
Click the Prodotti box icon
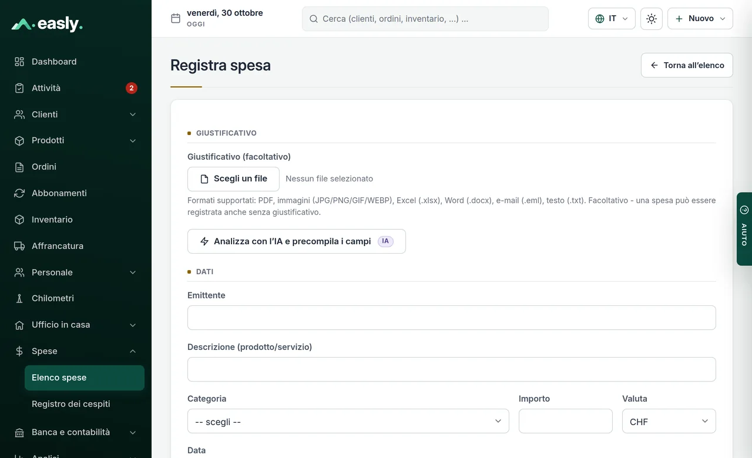click(19, 140)
